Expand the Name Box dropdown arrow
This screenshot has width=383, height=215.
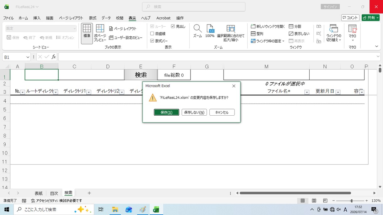pos(28,57)
